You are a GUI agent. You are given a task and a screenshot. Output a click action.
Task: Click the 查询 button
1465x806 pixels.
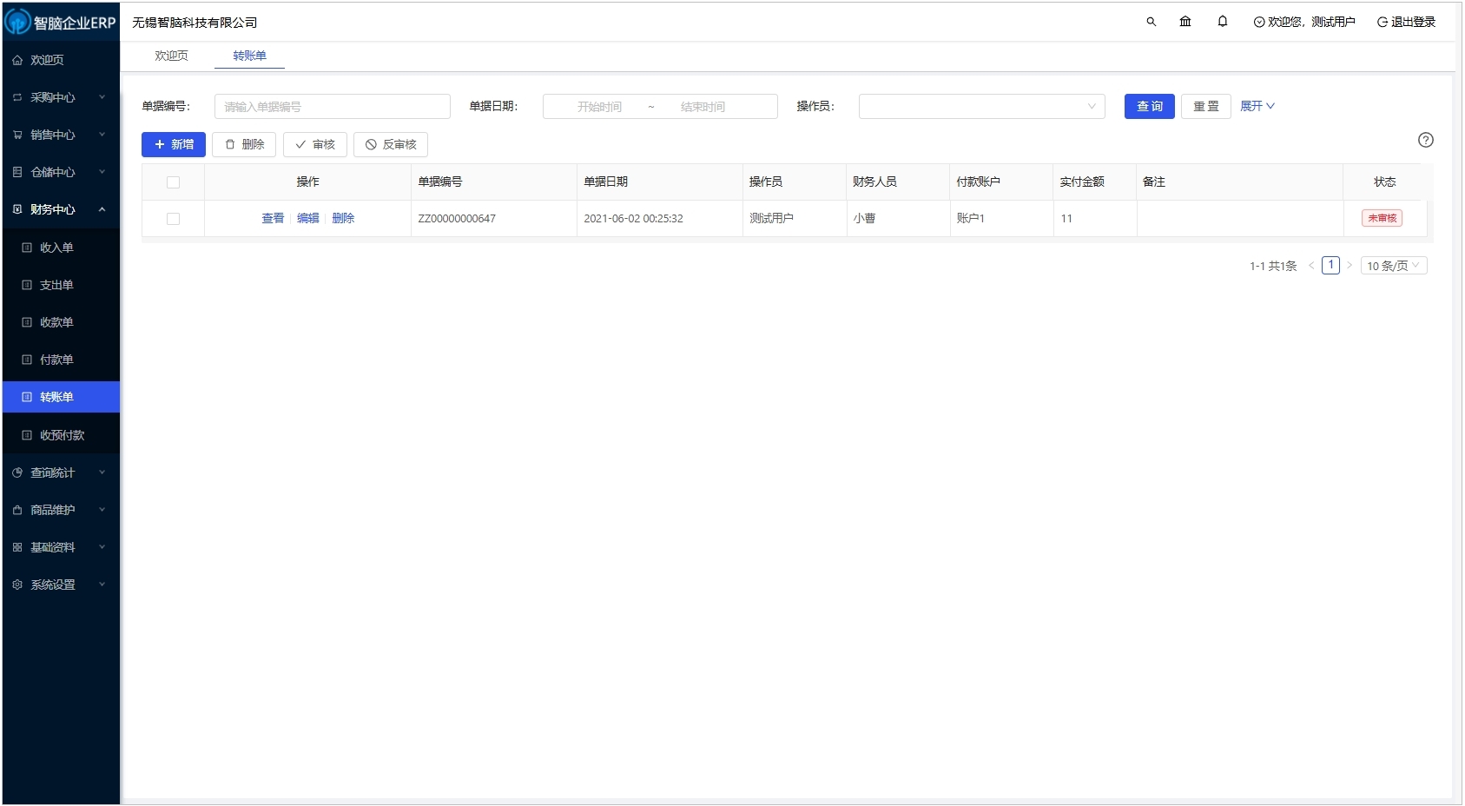(1149, 106)
